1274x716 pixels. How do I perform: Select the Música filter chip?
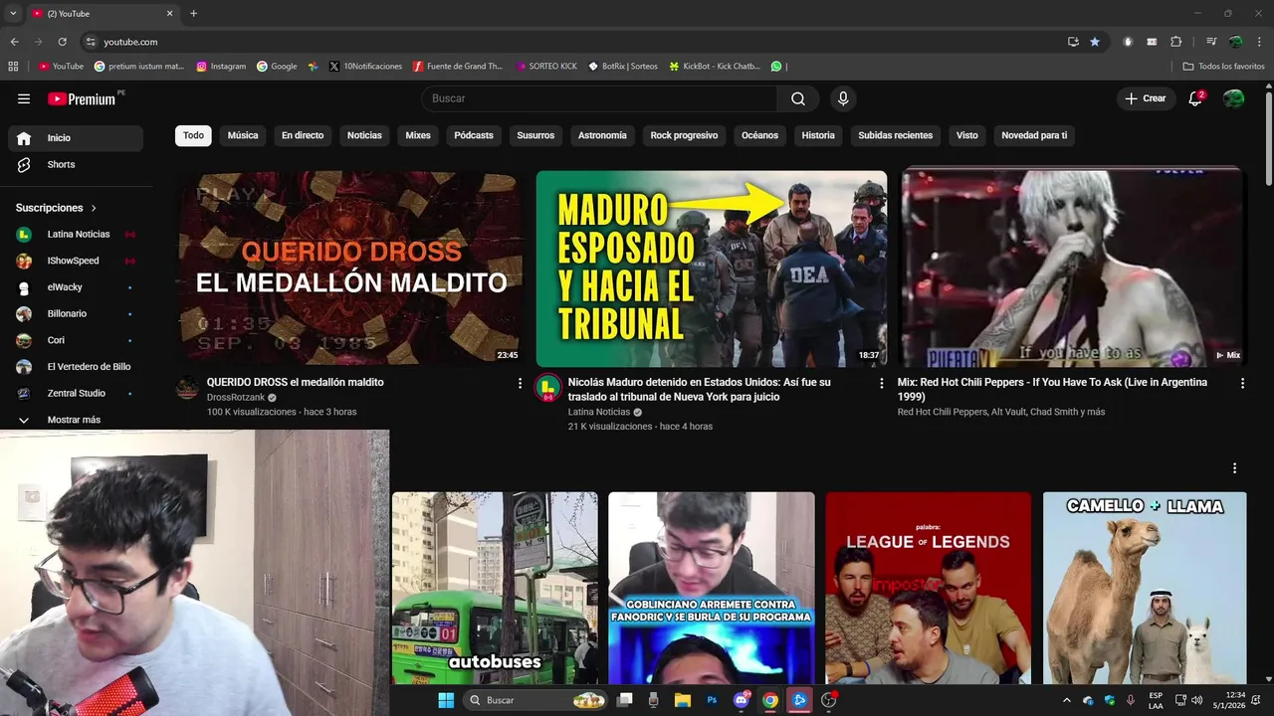(243, 135)
